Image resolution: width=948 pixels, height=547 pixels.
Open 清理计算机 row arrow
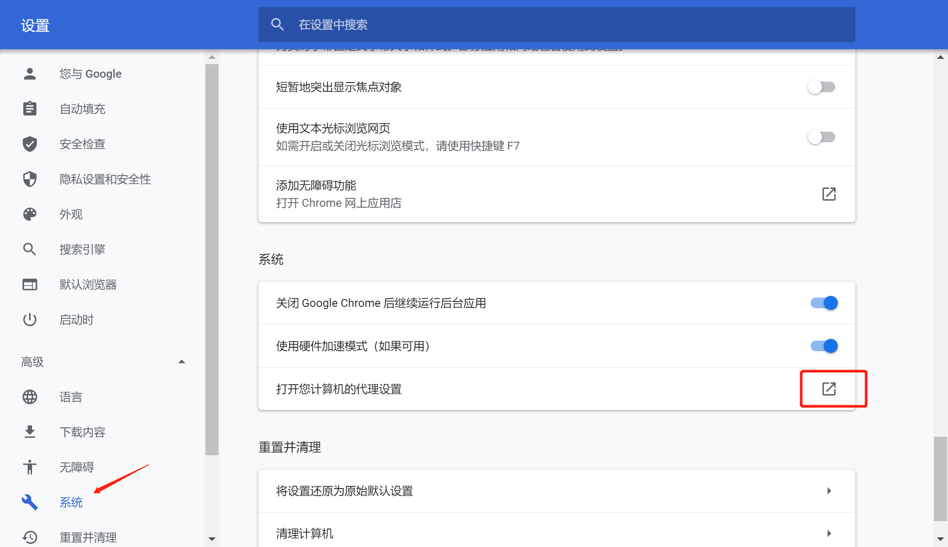click(829, 533)
